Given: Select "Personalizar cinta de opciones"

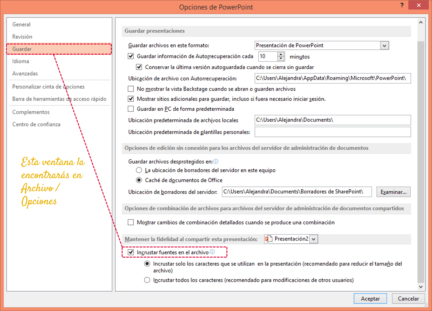Looking at the screenshot, I should click(x=48, y=87).
